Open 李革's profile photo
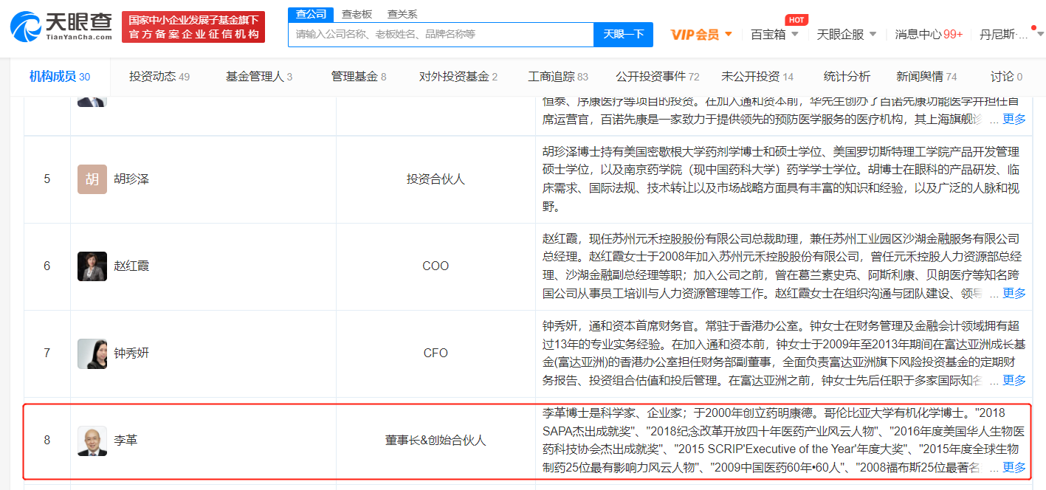 coord(92,441)
